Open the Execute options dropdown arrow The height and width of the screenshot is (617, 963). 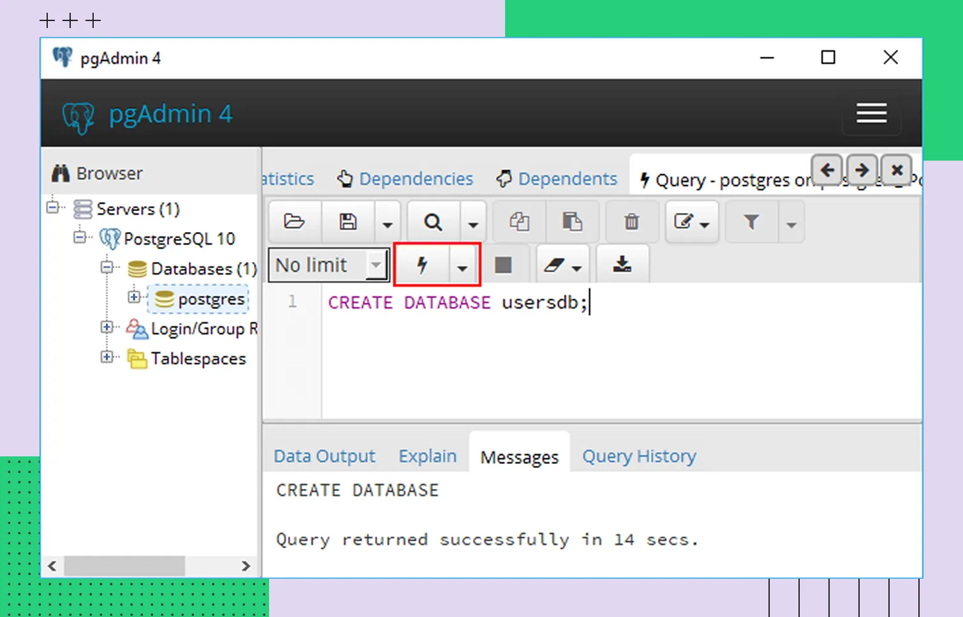tap(462, 266)
